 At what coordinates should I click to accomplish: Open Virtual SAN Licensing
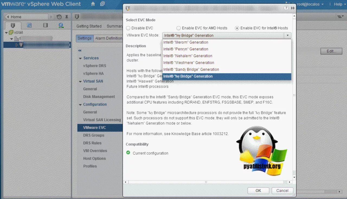[102, 120]
